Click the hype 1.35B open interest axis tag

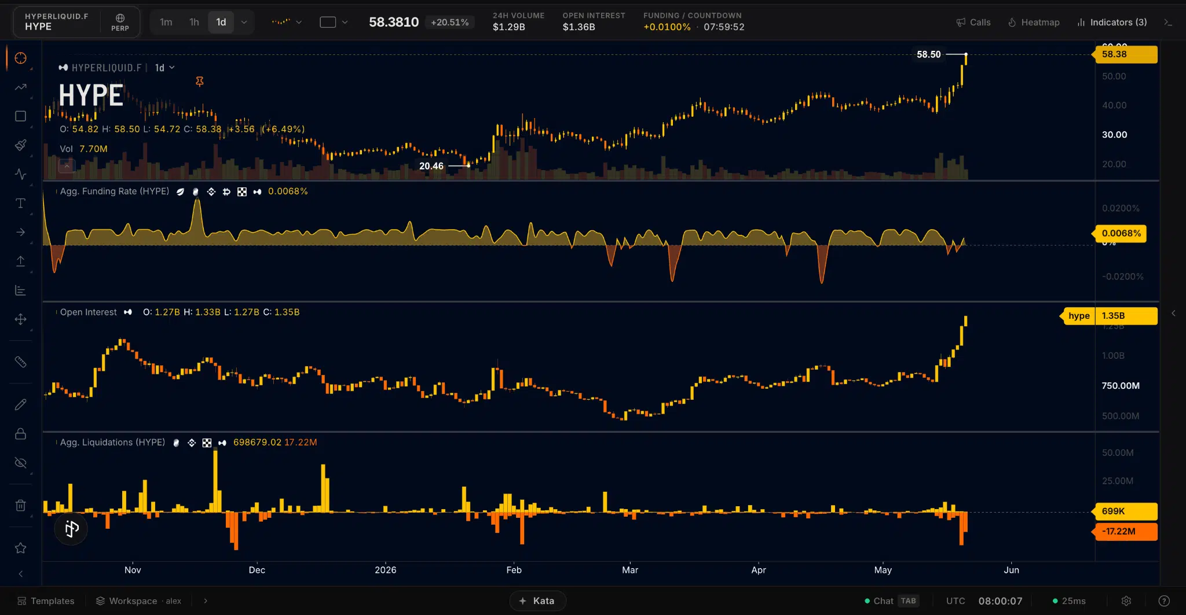point(1110,316)
